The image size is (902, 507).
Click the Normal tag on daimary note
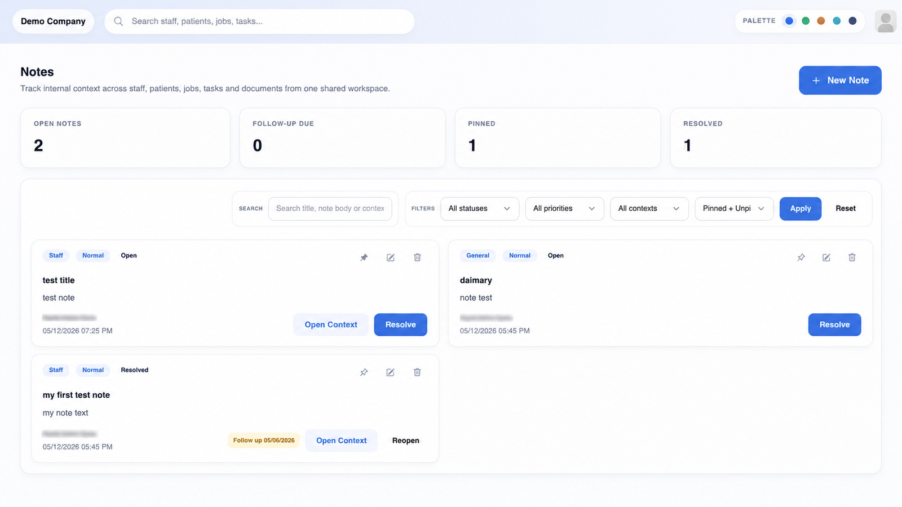(x=520, y=256)
